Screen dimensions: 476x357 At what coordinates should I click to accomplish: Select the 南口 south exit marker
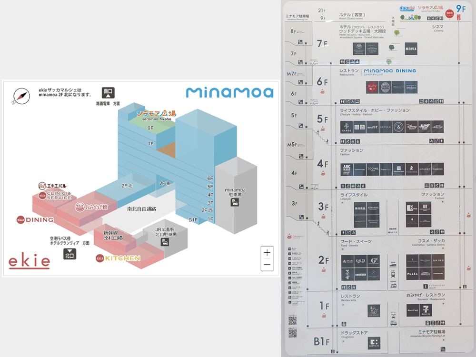click(108, 93)
